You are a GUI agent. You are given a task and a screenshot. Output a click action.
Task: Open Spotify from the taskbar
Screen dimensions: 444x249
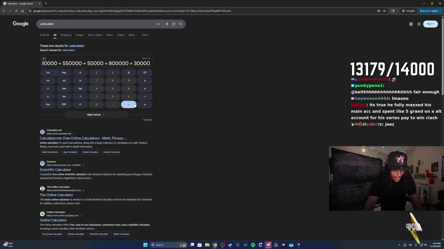[x=253, y=245]
